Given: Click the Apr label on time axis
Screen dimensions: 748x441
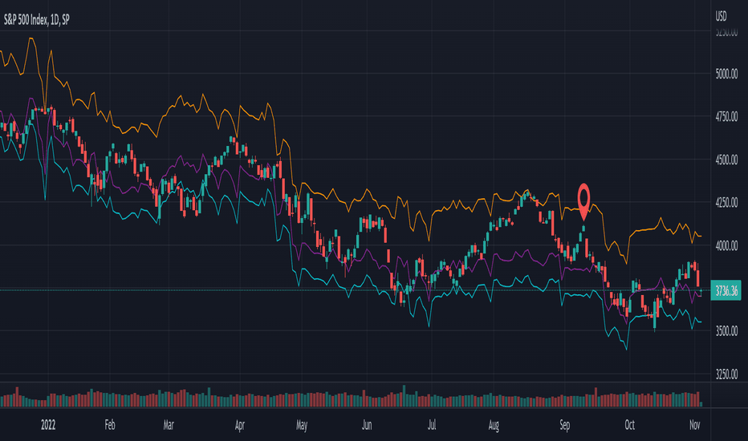Looking at the screenshot, I should [x=239, y=425].
